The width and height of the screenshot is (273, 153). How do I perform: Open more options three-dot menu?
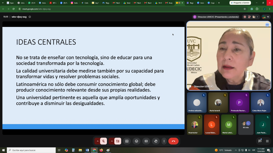click(x=164, y=141)
